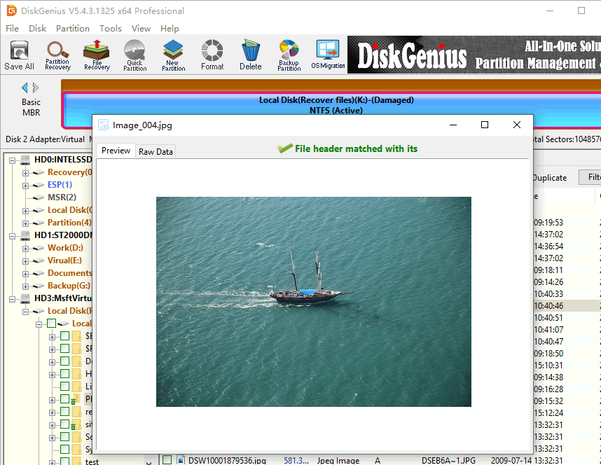Viewport: 601px width, 465px height.
Task: Switch to the Raw Data tab
Action: click(156, 151)
